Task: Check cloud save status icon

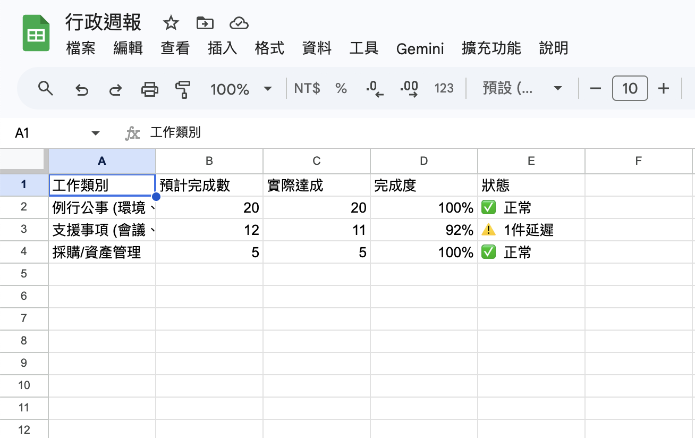Action: click(x=239, y=23)
